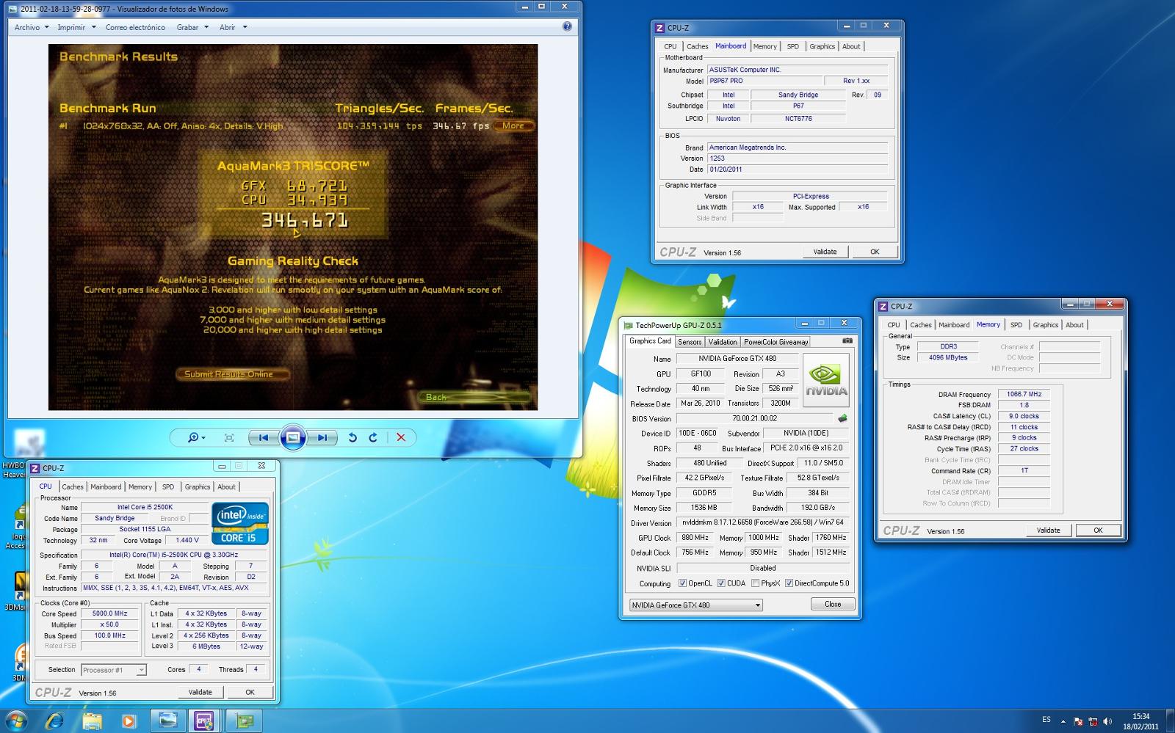
Task: Open the Imprimir menu dropdown
Action: [x=76, y=27]
